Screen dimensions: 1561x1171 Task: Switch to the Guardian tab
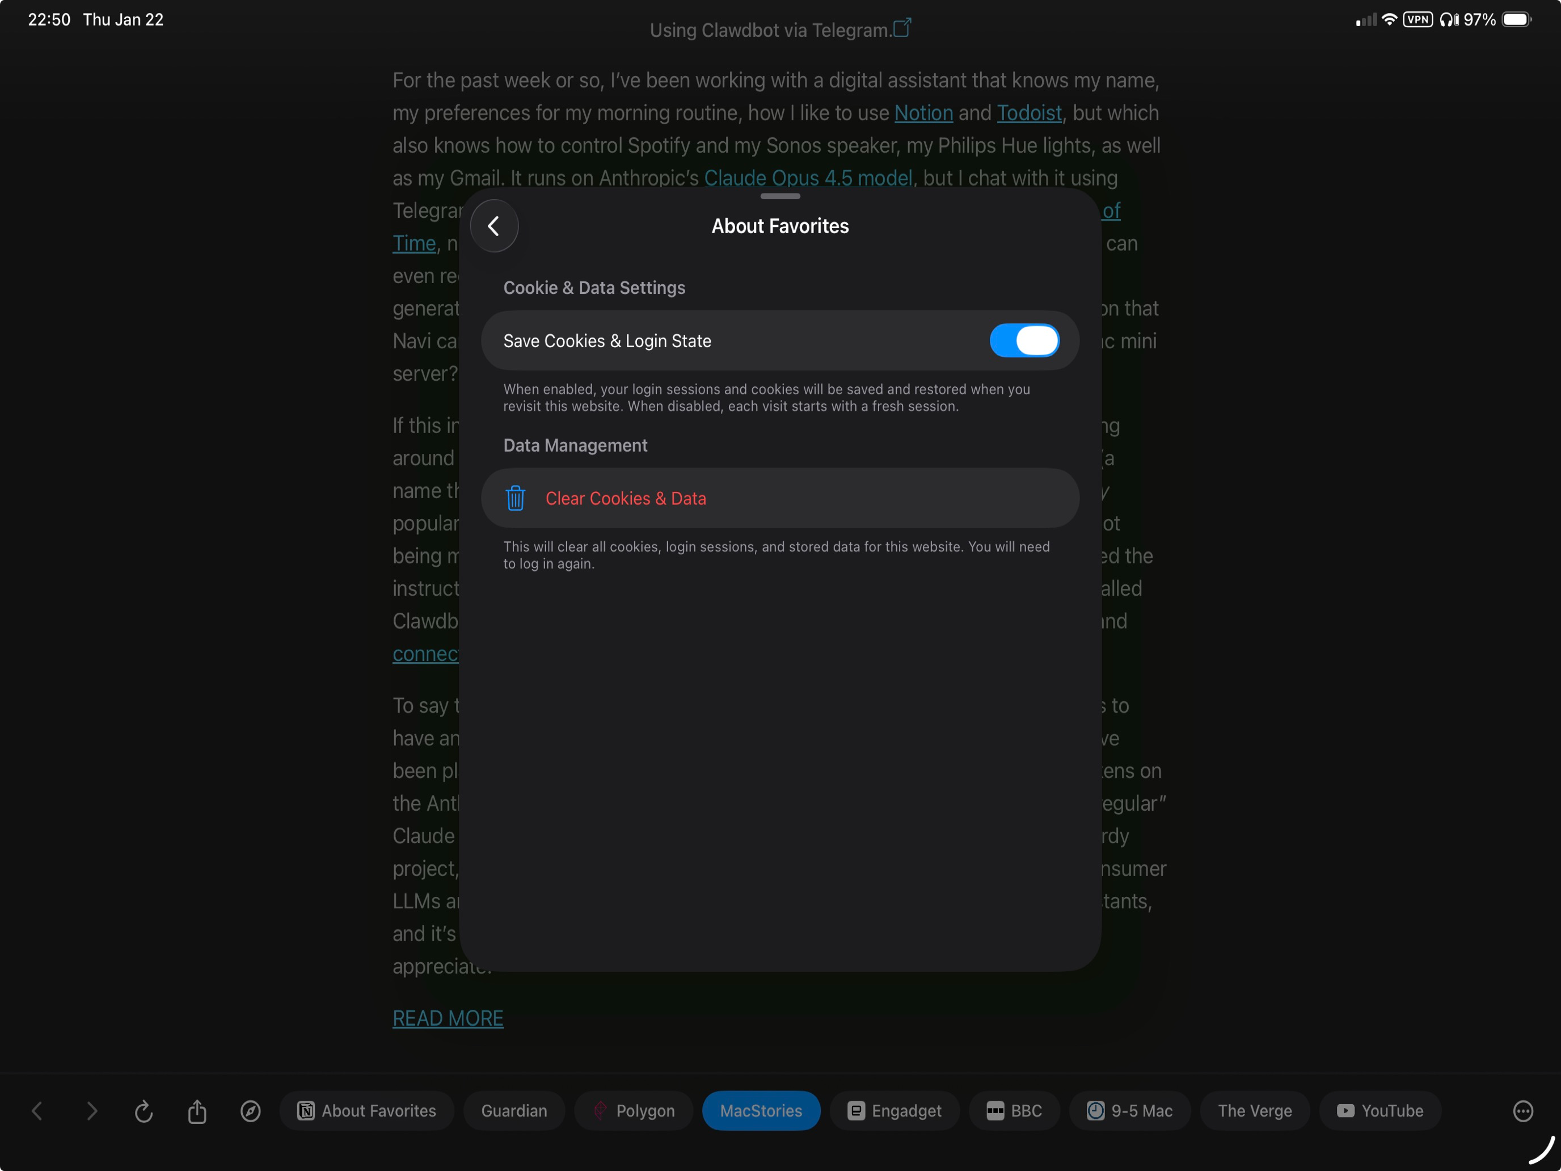514,1111
